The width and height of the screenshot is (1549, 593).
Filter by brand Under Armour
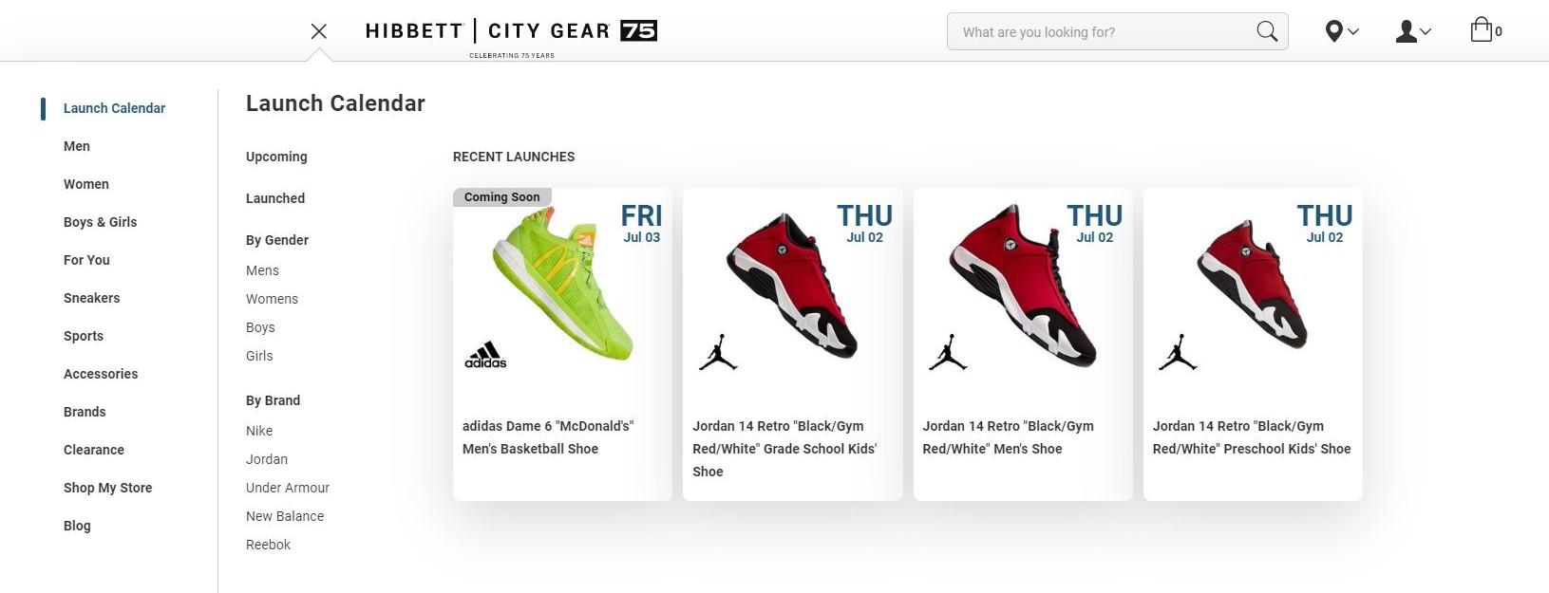click(288, 488)
